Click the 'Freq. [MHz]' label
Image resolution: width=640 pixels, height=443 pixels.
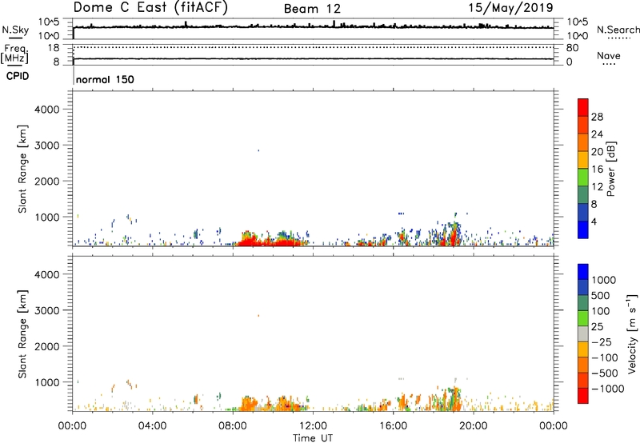pyautogui.click(x=14, y=54)
